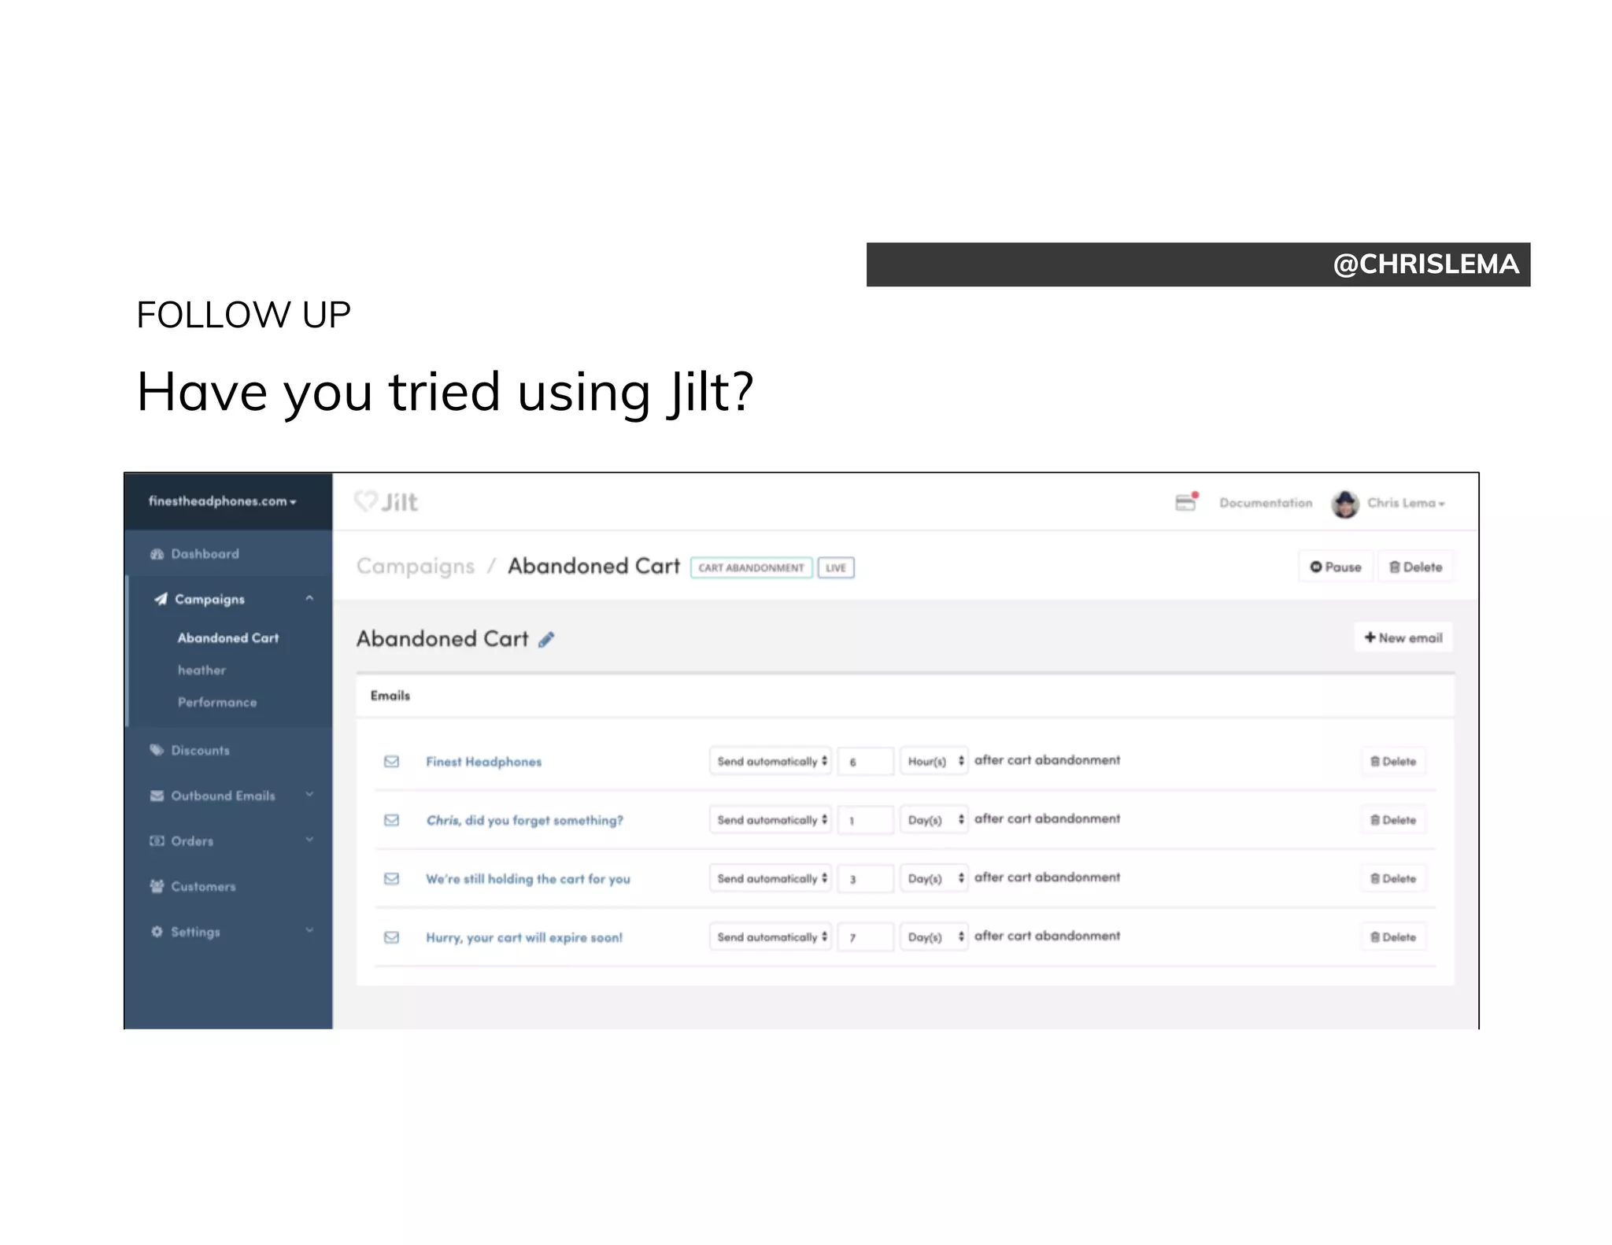Screen dimensions: 1612x1245
Task: Open 'We're still holding the cart for you'
Action: click(528, 879)
